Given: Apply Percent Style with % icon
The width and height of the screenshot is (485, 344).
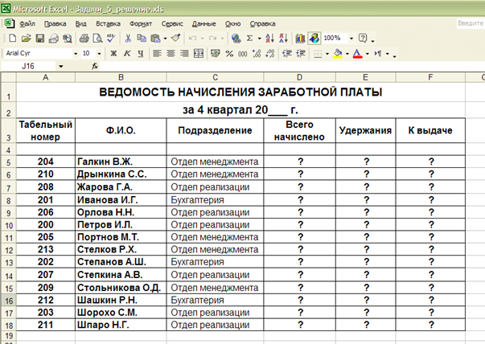Looking at the screenshot, I should (229, 54).
